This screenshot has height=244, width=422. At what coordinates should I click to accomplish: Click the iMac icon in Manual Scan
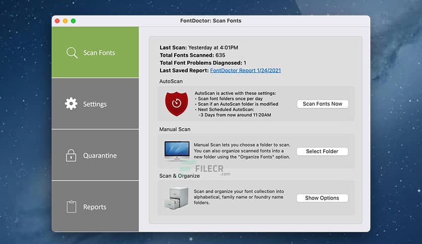(x=177, y=151)
